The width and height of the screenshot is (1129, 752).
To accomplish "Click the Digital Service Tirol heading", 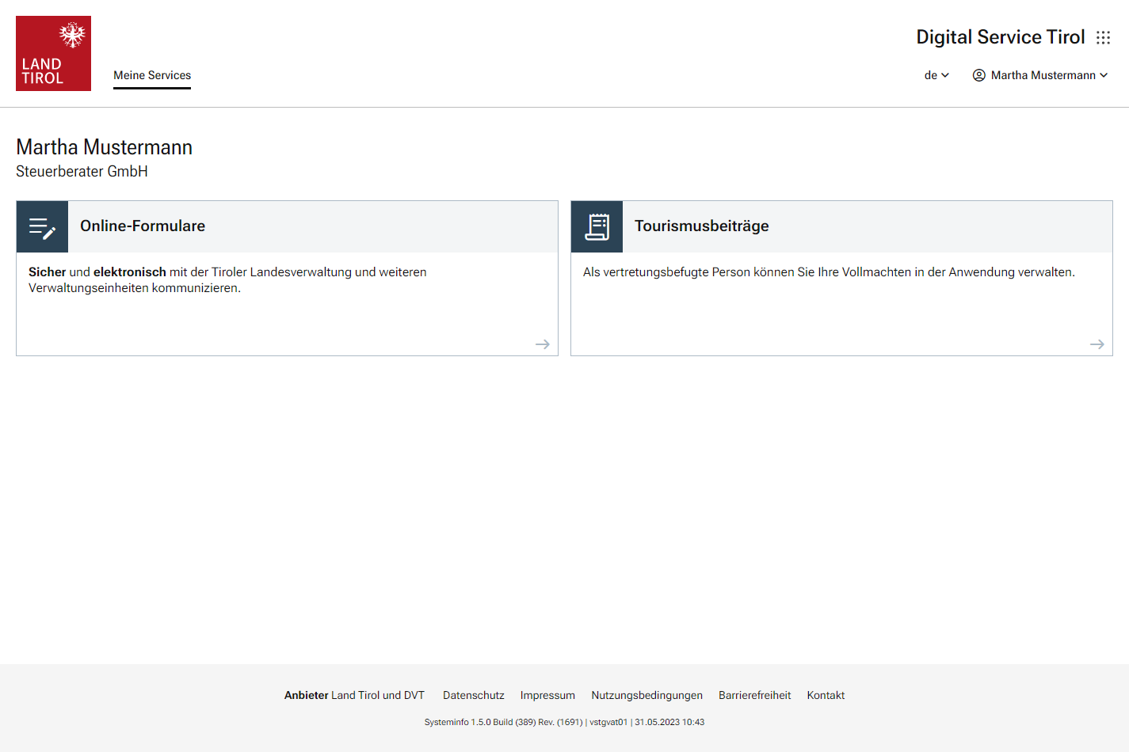I will (x=1000, y=37).
